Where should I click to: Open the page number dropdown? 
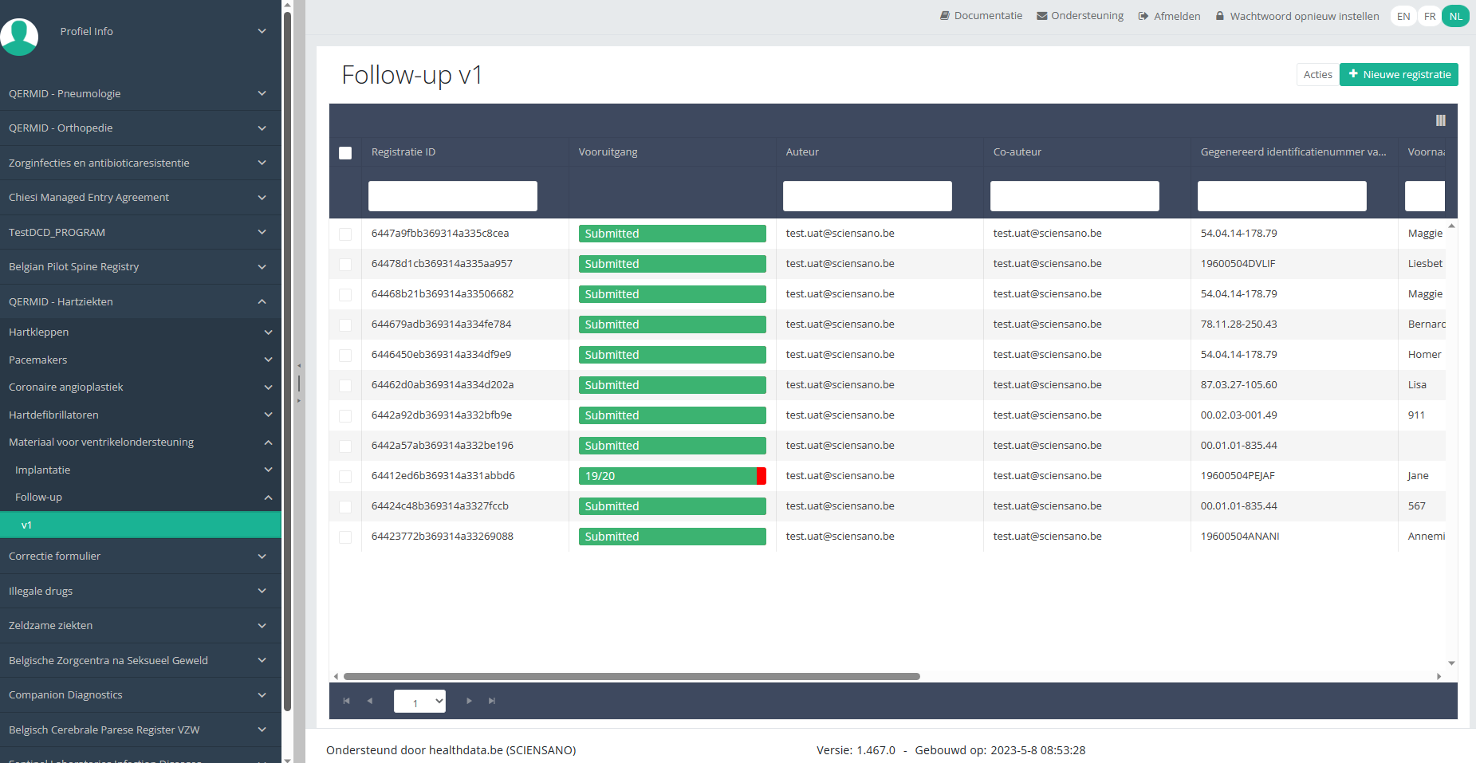419,702
